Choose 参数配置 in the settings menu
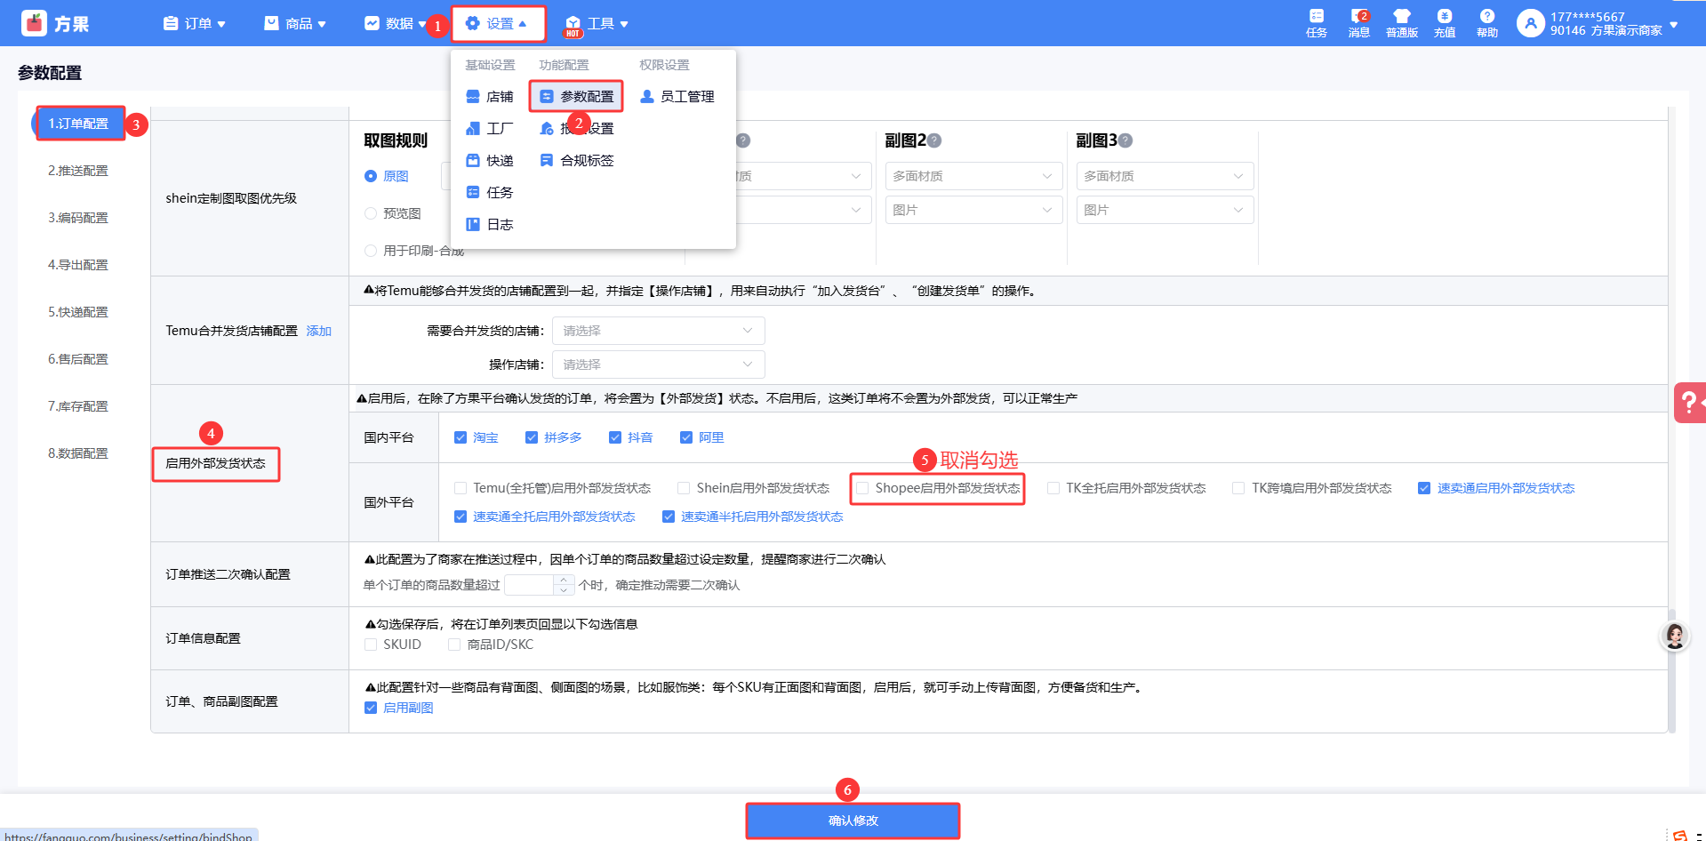This screenshot has width=1706, height=841. click(577, 96)
